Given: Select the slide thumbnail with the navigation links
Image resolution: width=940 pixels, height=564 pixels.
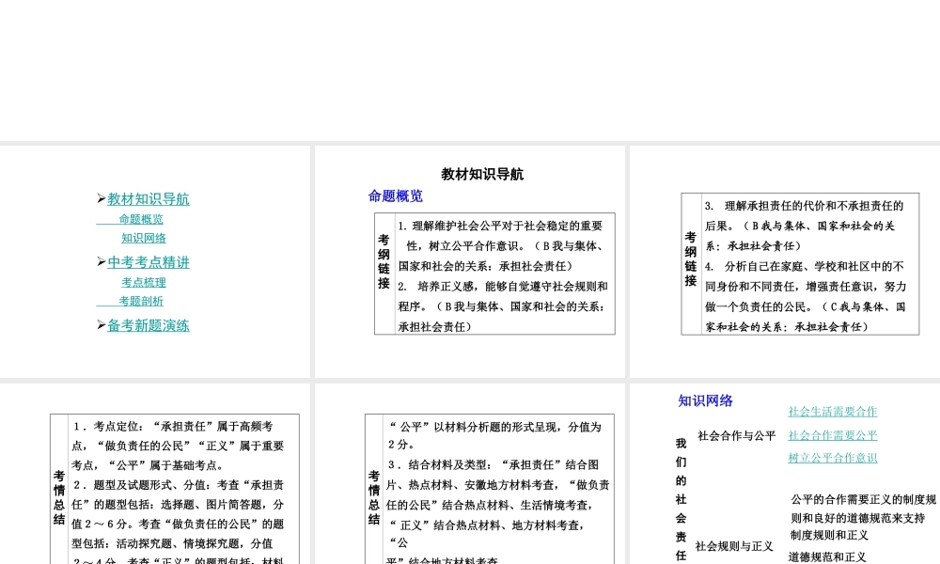Looking at the screenshot, I should coord(155,261).
